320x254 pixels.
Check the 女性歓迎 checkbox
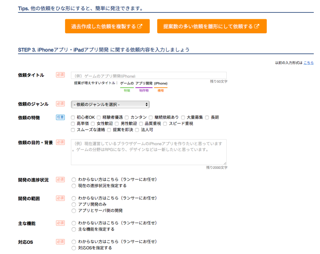pos(93,124)
